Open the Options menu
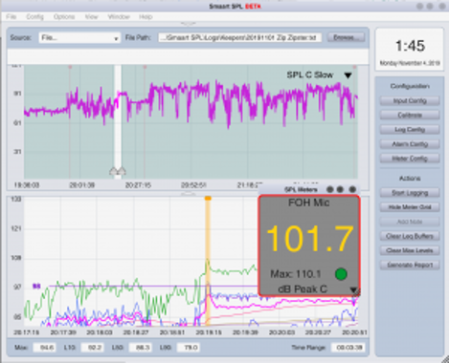This screenshot has width=449, height=363. tap(64, 16)
